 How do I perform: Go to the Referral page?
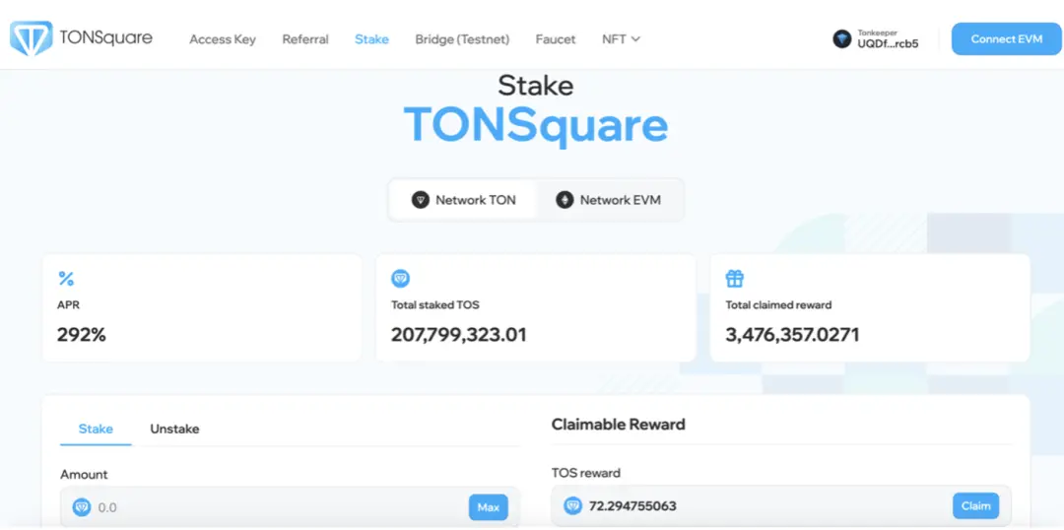pyautogui.click(x=305, y=39)
